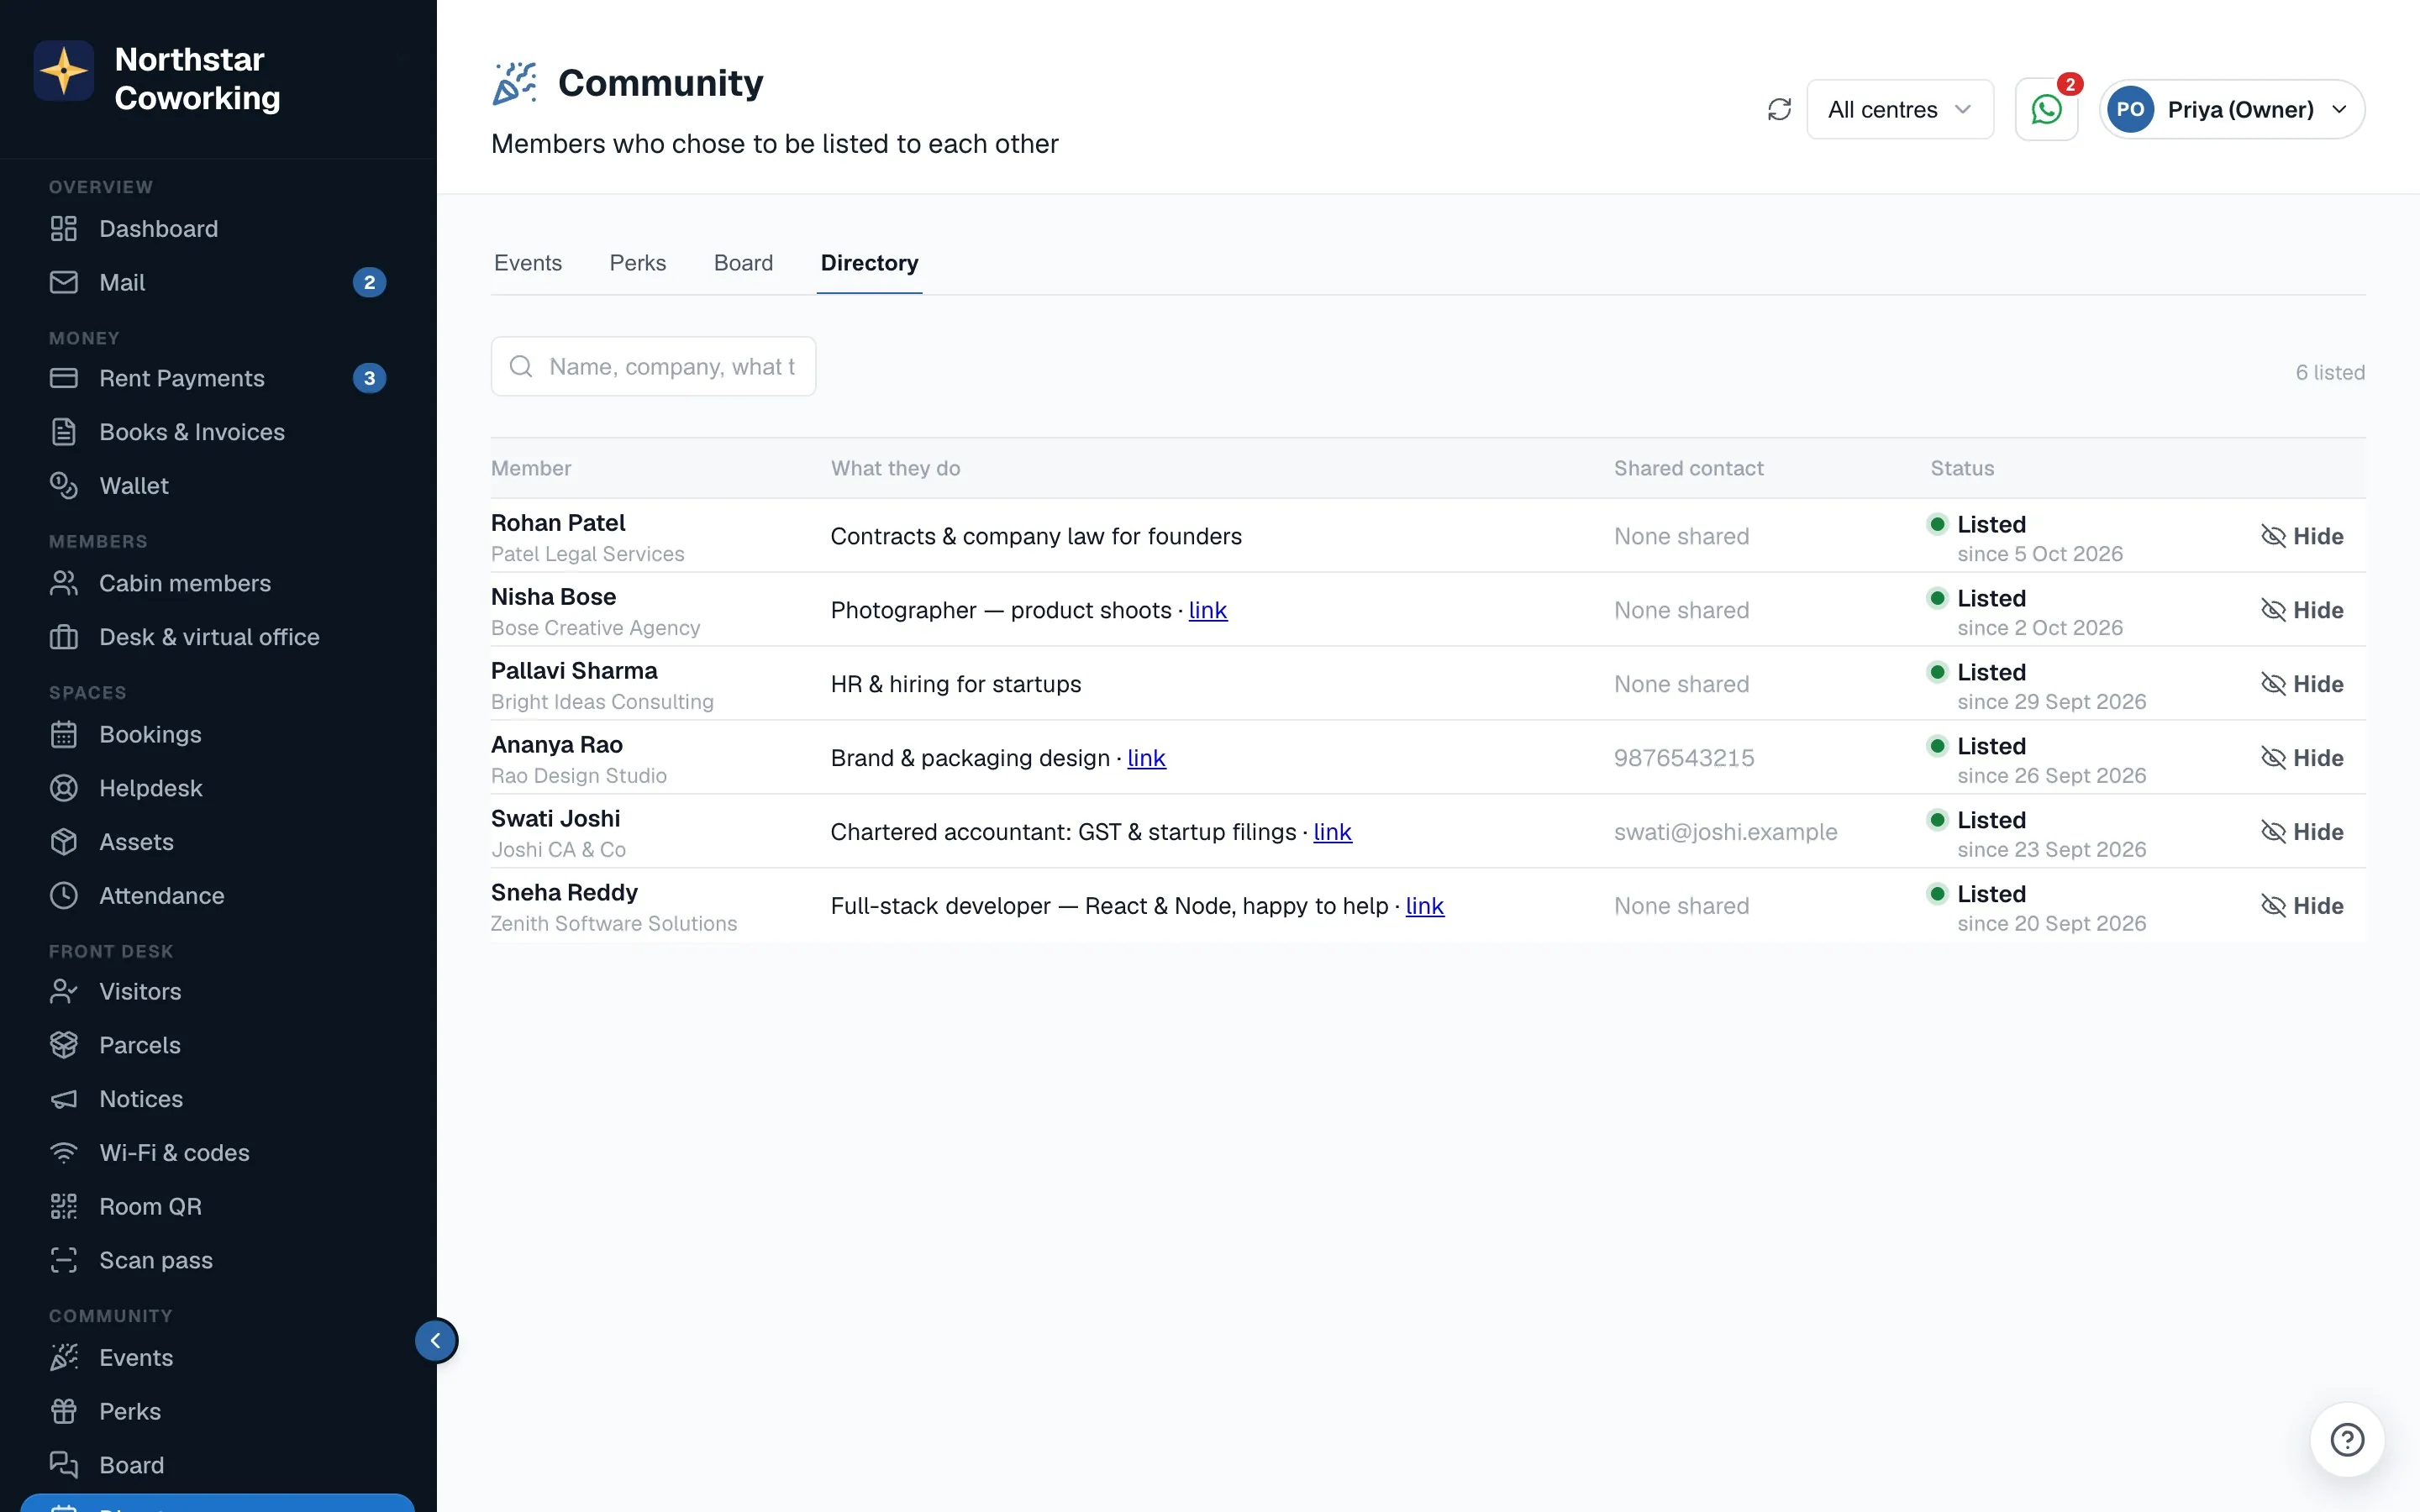2420x1512 pixels.
Task: Click the phone number 9876543215
Action: click(1684, 759)
